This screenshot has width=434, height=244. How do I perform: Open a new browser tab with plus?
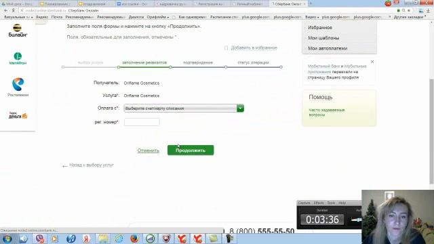click(311, 3)
